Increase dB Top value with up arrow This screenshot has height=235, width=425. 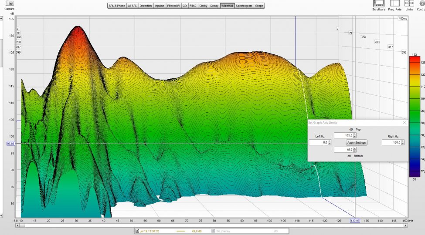[355, 134]
